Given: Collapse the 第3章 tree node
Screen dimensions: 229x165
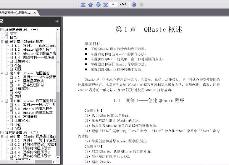Looking at the screenshot, I should click(2, 101).
